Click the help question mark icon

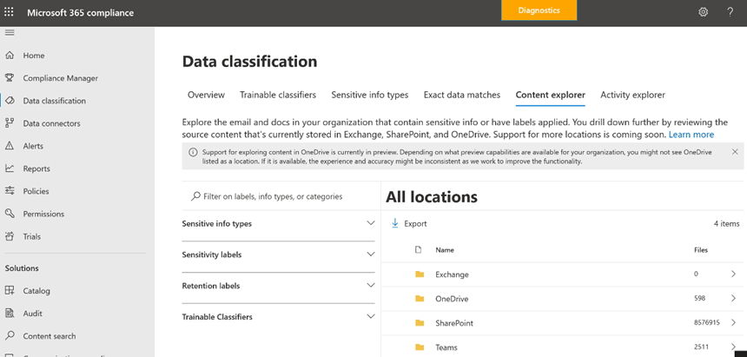pyautogui.click(x=730, y=12)
